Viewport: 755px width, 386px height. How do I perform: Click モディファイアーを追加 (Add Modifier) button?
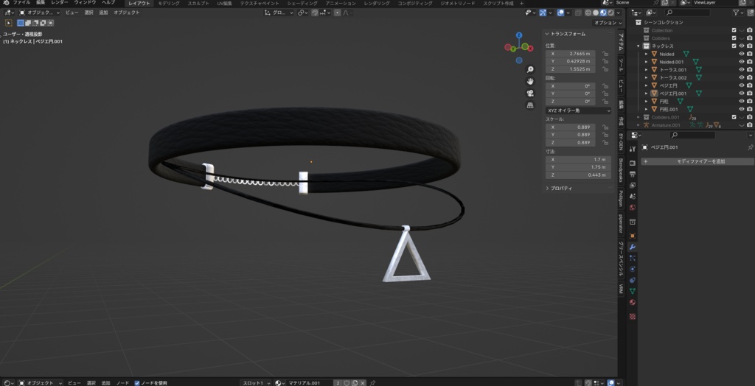(x=697, y=162)
